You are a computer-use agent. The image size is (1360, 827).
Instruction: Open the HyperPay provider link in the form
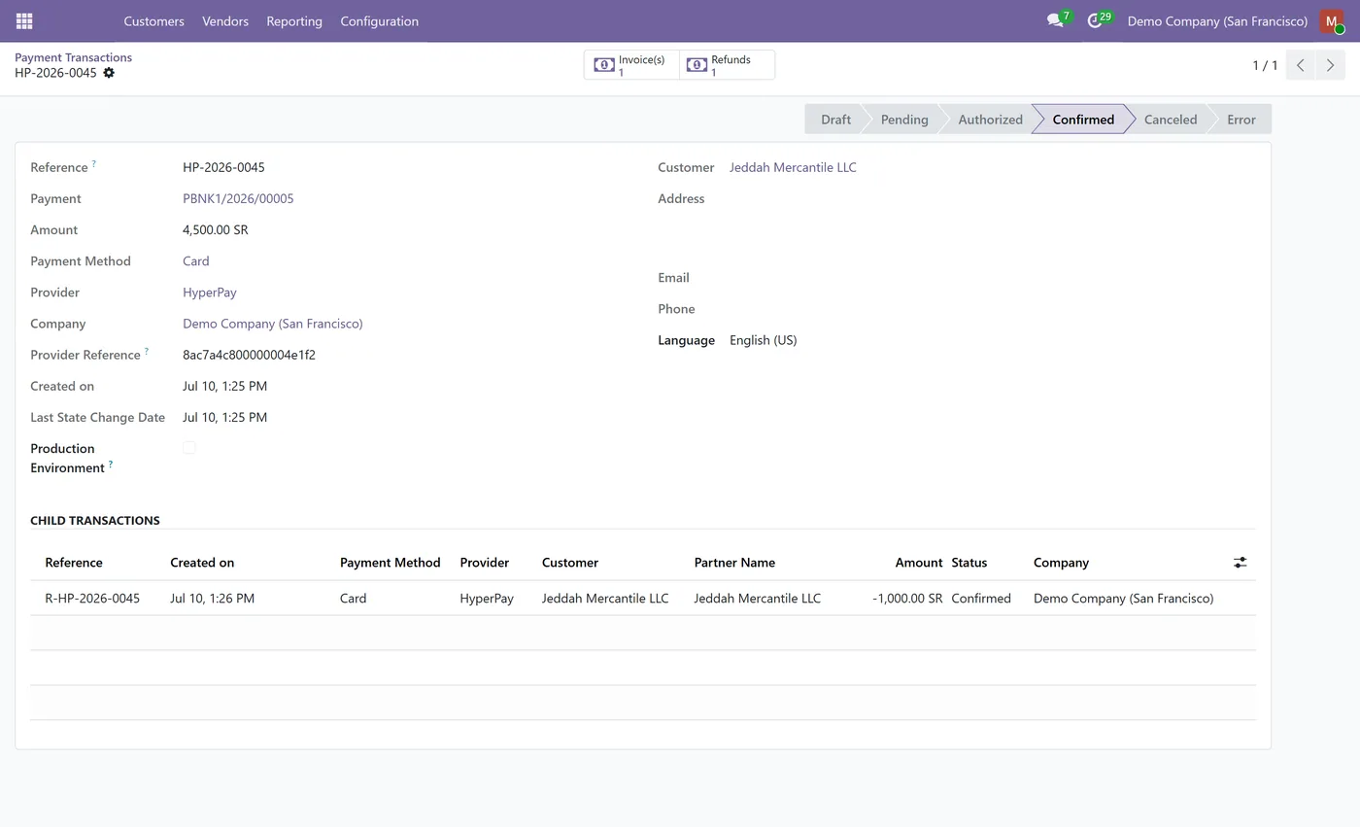coord(210,293)
